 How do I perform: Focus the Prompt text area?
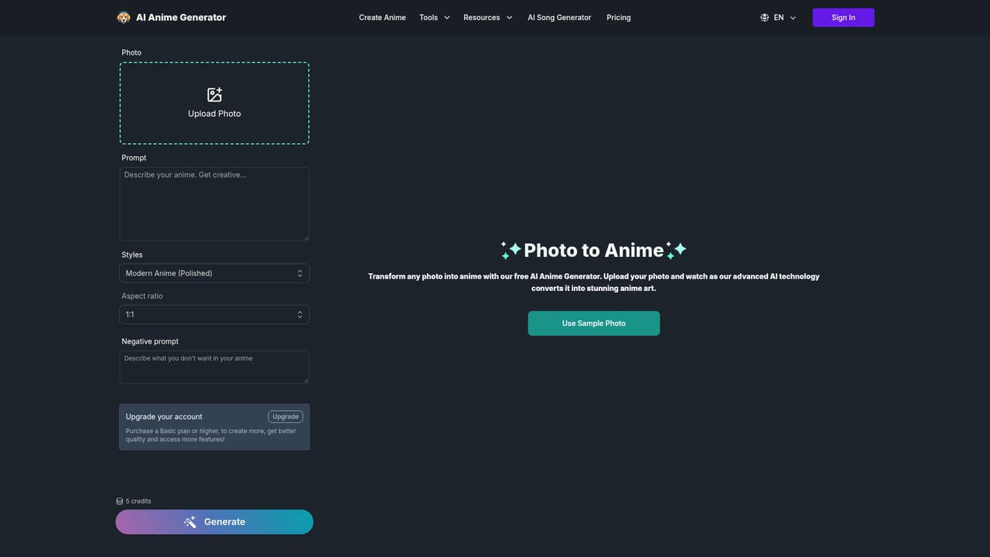pos(214,204)
